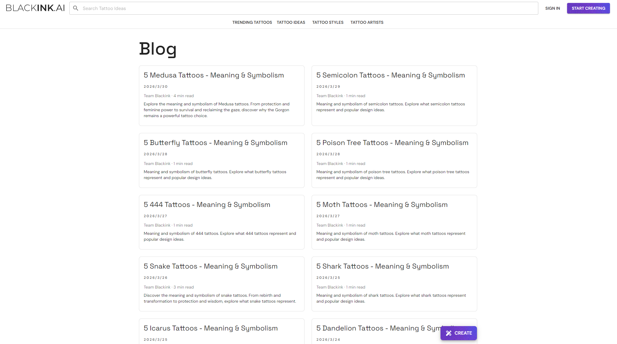Go to Tattoo Styles
617x344 pixels.
tap(328, 22)
